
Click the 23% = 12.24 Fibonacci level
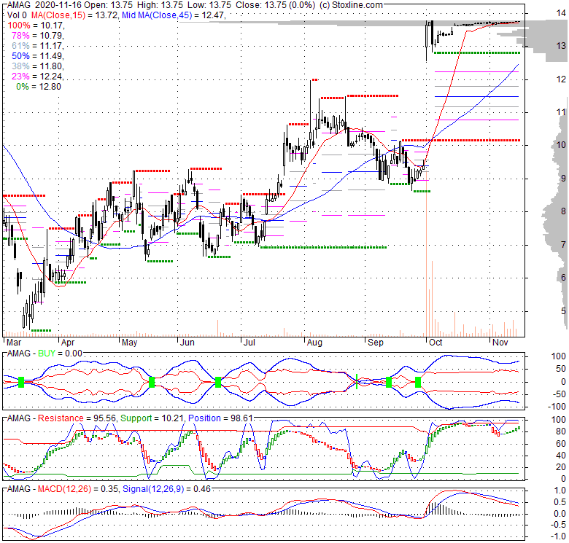click(38, 76)
